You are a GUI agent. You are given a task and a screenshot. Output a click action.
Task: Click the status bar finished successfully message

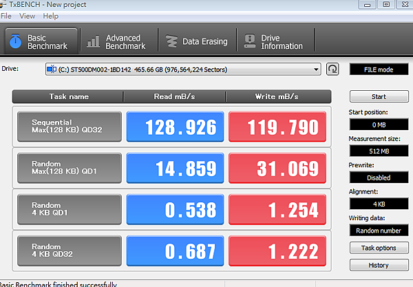(x=59, y=284)
